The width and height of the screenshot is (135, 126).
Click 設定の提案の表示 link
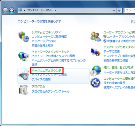114,83
